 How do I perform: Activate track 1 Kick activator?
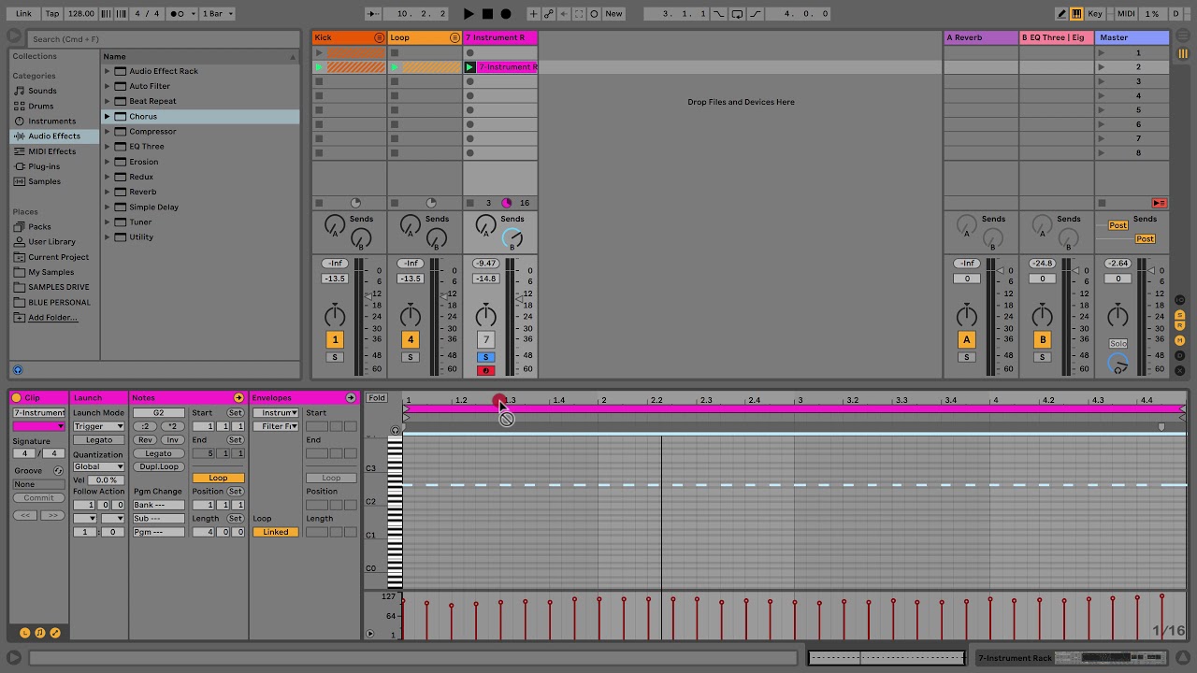tap(335, 339)
